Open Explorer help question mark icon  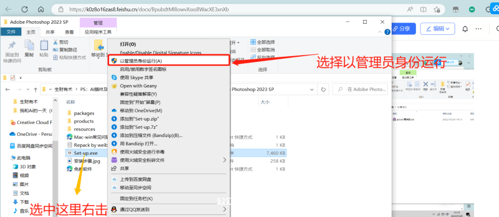coord(387,32)
